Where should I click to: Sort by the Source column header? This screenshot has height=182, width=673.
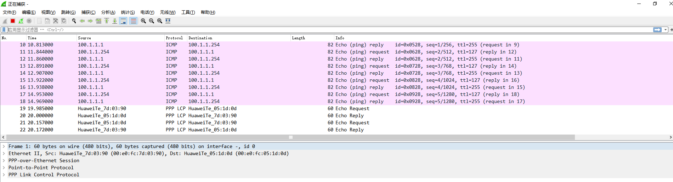click(x=121, y=38)
